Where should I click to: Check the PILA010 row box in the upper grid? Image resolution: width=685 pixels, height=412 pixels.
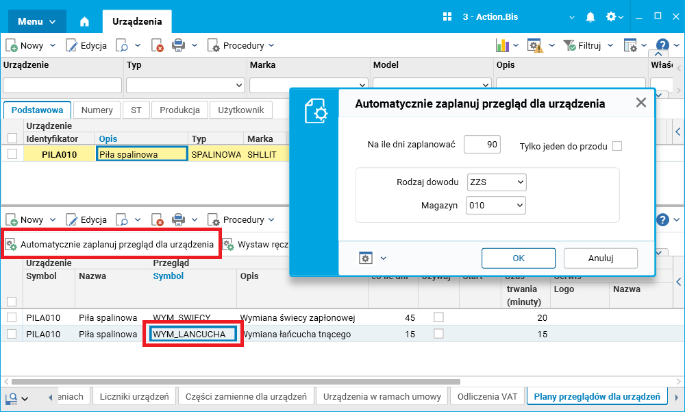click(12, 154)
